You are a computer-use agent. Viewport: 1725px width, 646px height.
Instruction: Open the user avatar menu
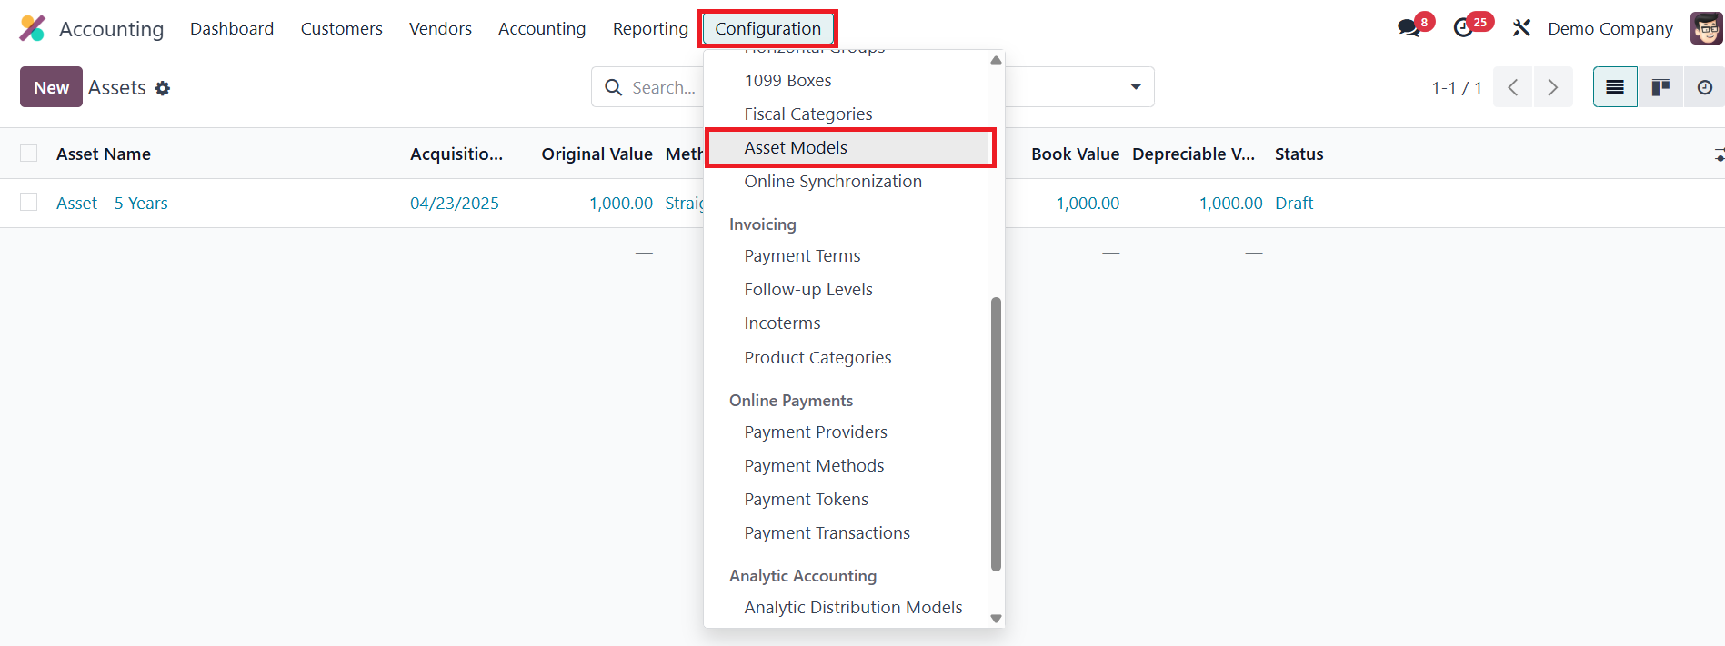pyautogui.click(x=1706, y=28)
